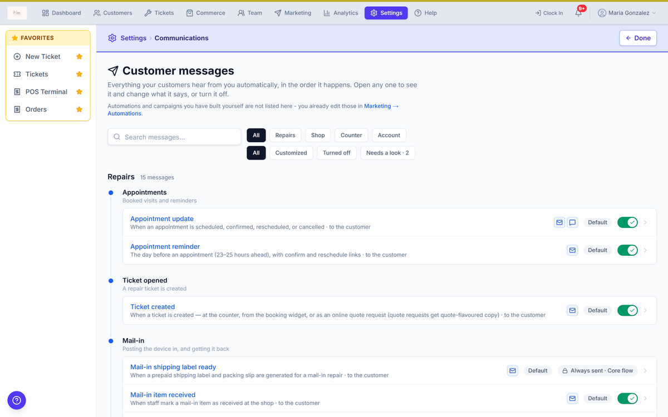Open the Help menu item

pyautogui.click(x=426, y=13)
